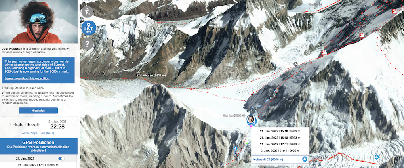Click the LIVE GPS button
The height and width of the screenshot is (168, 404).
[x=89, y=28]
